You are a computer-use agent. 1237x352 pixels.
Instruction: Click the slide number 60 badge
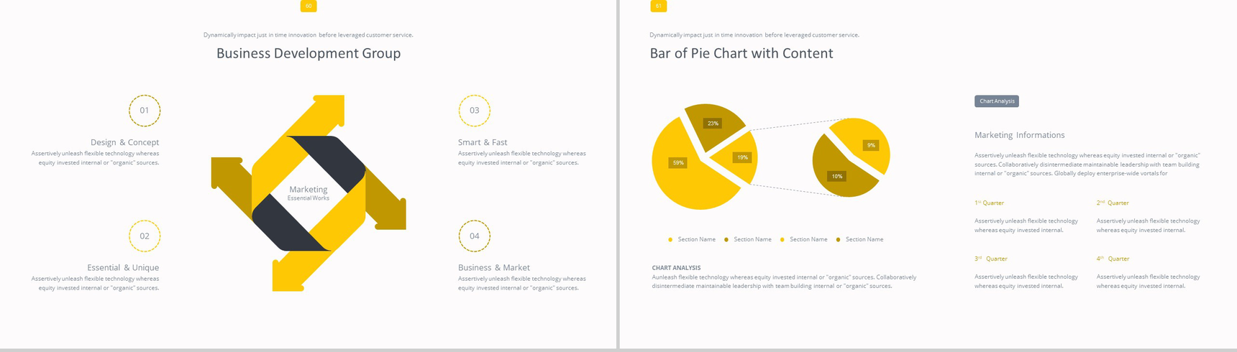coord(309,6)
